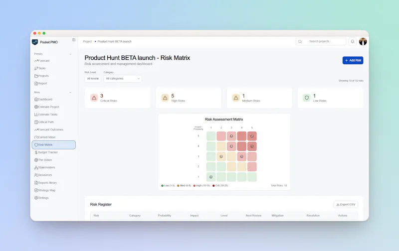This screenshot has height=251, width=399.
Task: Collapse the Primary section chevron
Action: 70,54
